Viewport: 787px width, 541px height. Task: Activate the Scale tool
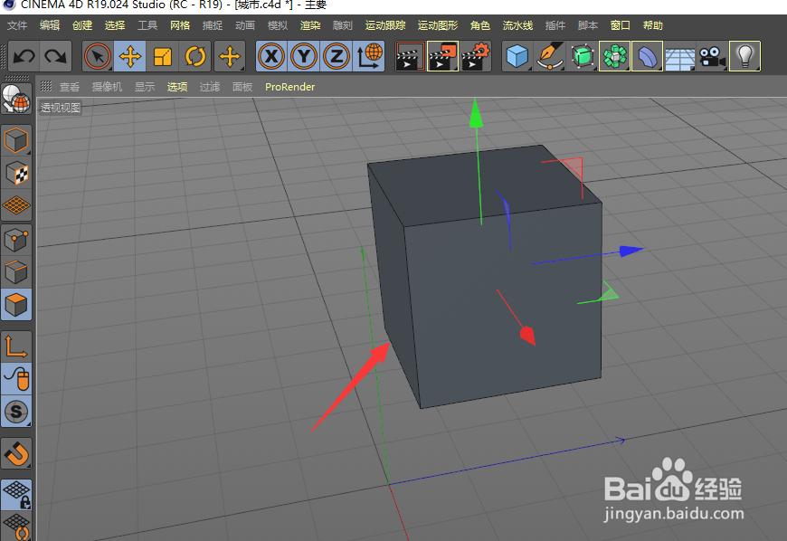tap(163, 56)
